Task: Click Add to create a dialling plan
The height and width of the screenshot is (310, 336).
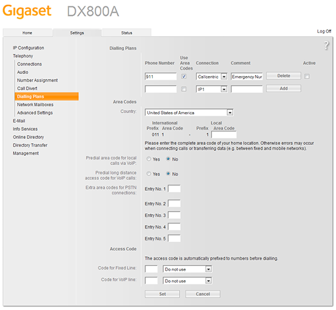Action: [x=283, y=89]
